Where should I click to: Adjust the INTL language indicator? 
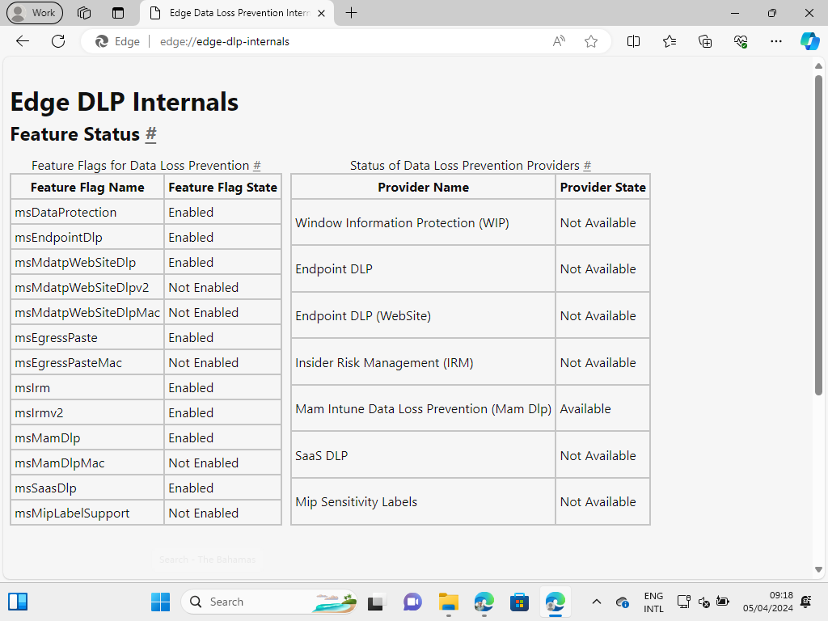click(x=653, y=602)
